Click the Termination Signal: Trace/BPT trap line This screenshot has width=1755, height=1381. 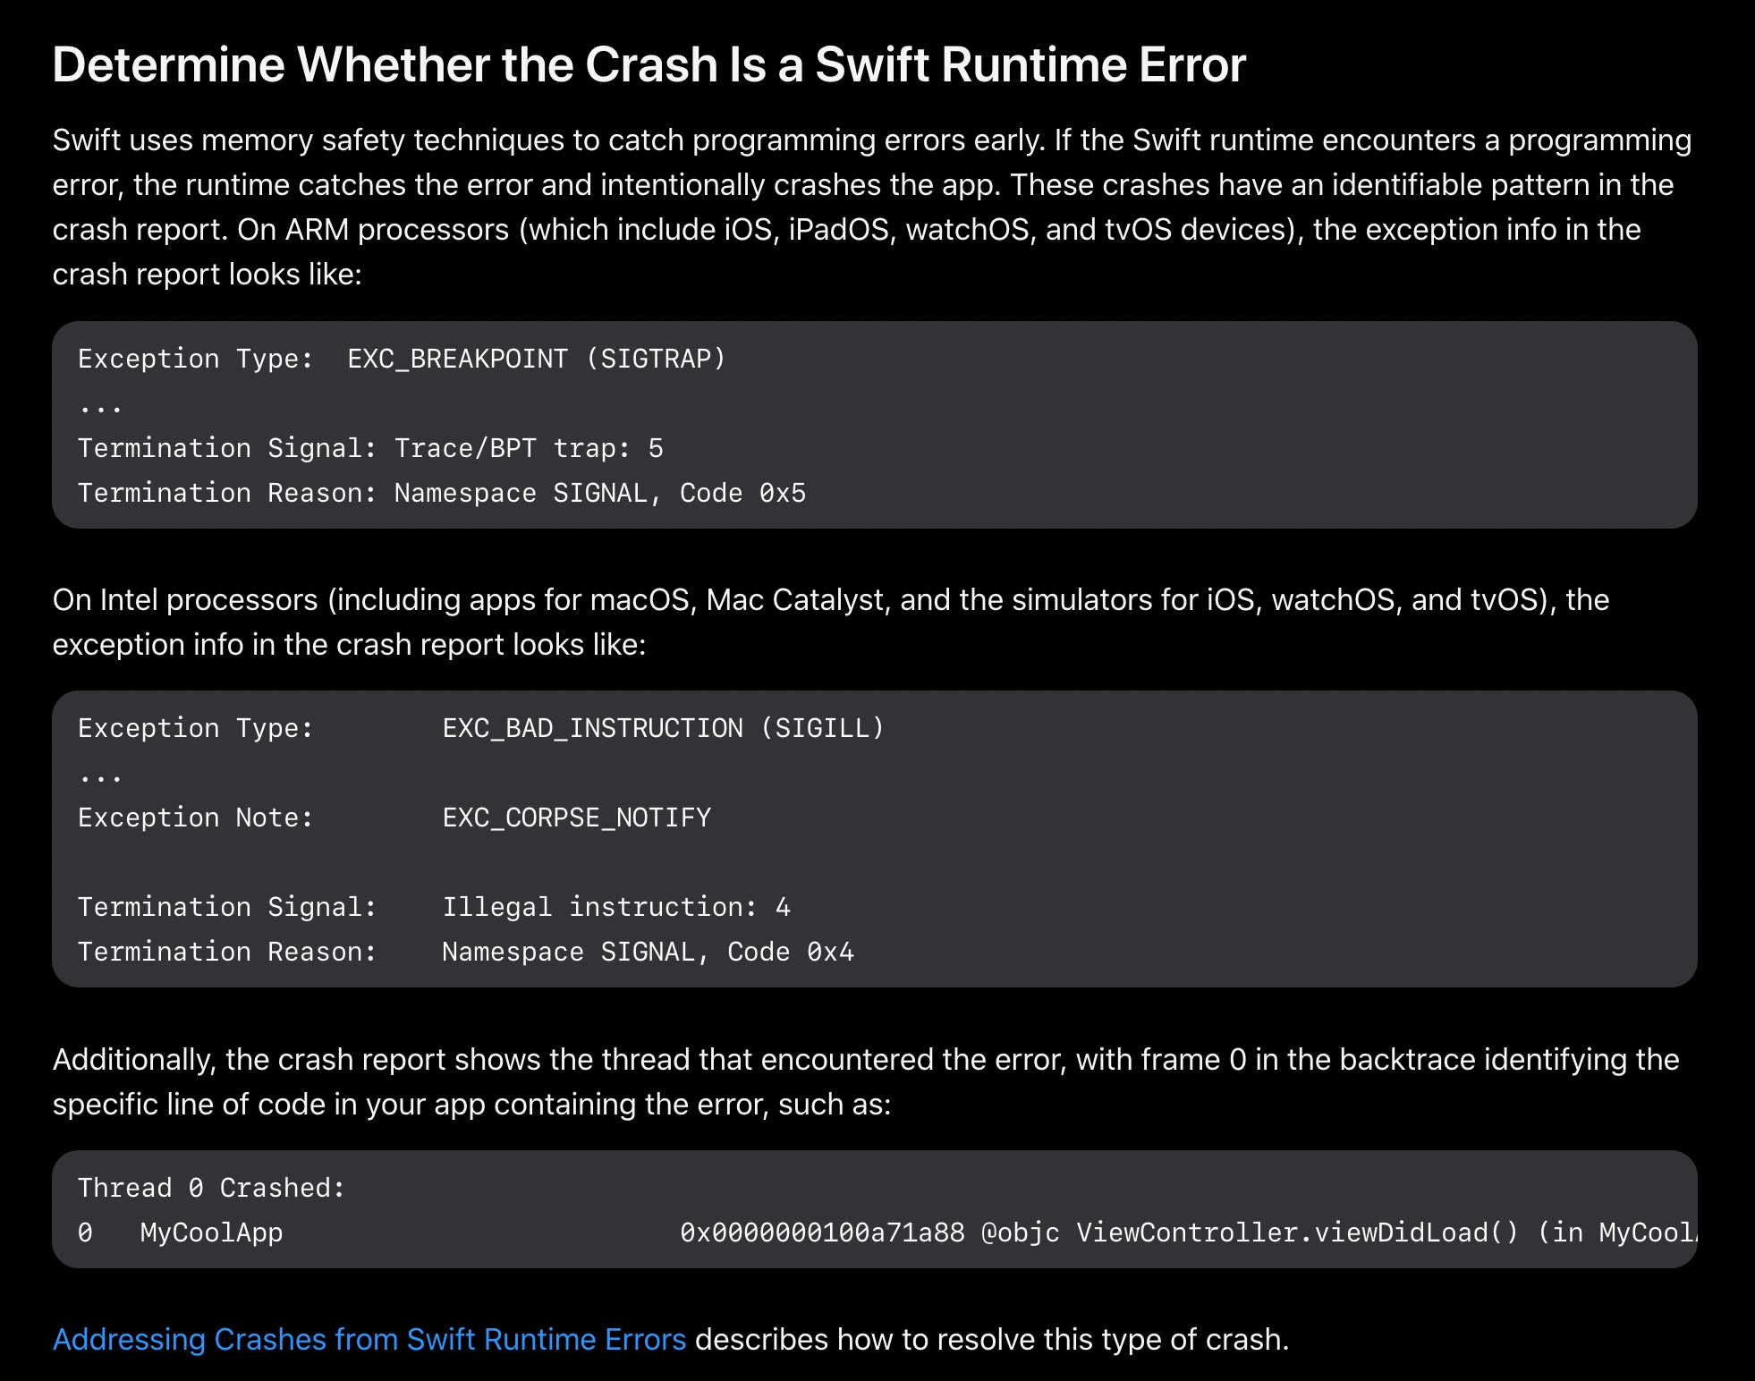[x=371, y=447]
